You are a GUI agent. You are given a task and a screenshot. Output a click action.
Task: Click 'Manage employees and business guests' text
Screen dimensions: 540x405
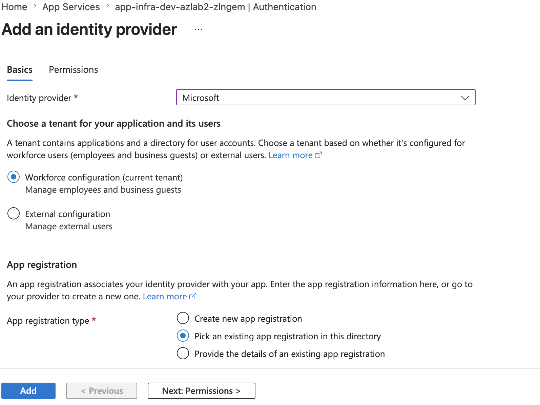[x=103, y=190]
